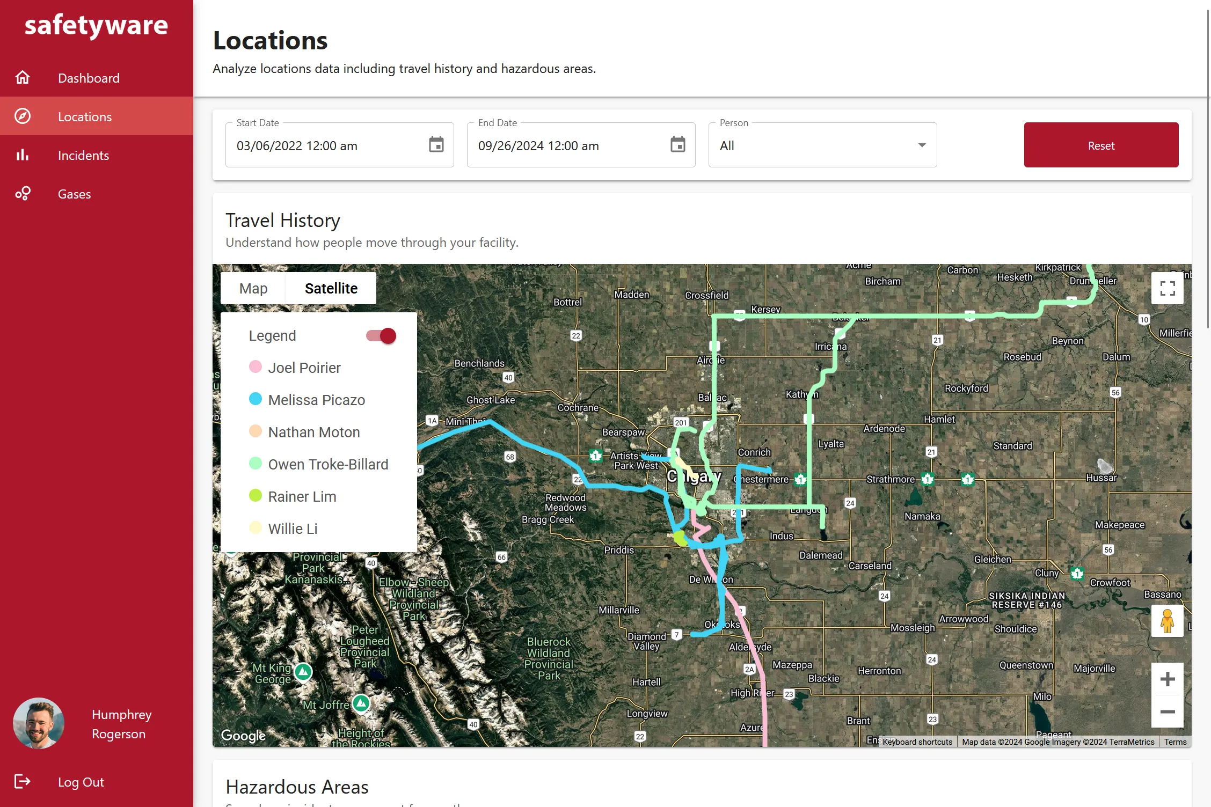Switch to the Map tab
The width and height of the screenshot is (1211, 807).
click(253, 288)
